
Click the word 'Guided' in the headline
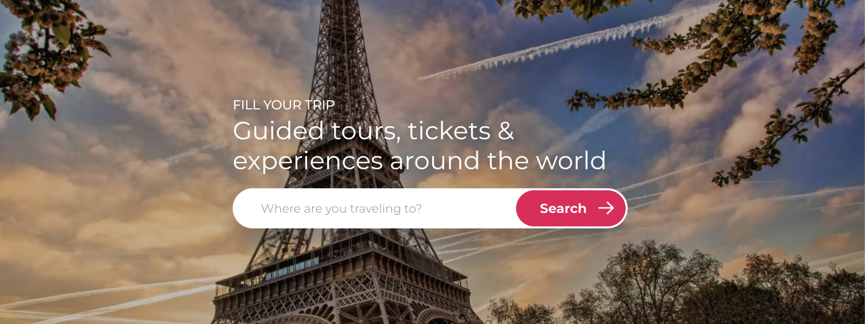tap(278, 131)
